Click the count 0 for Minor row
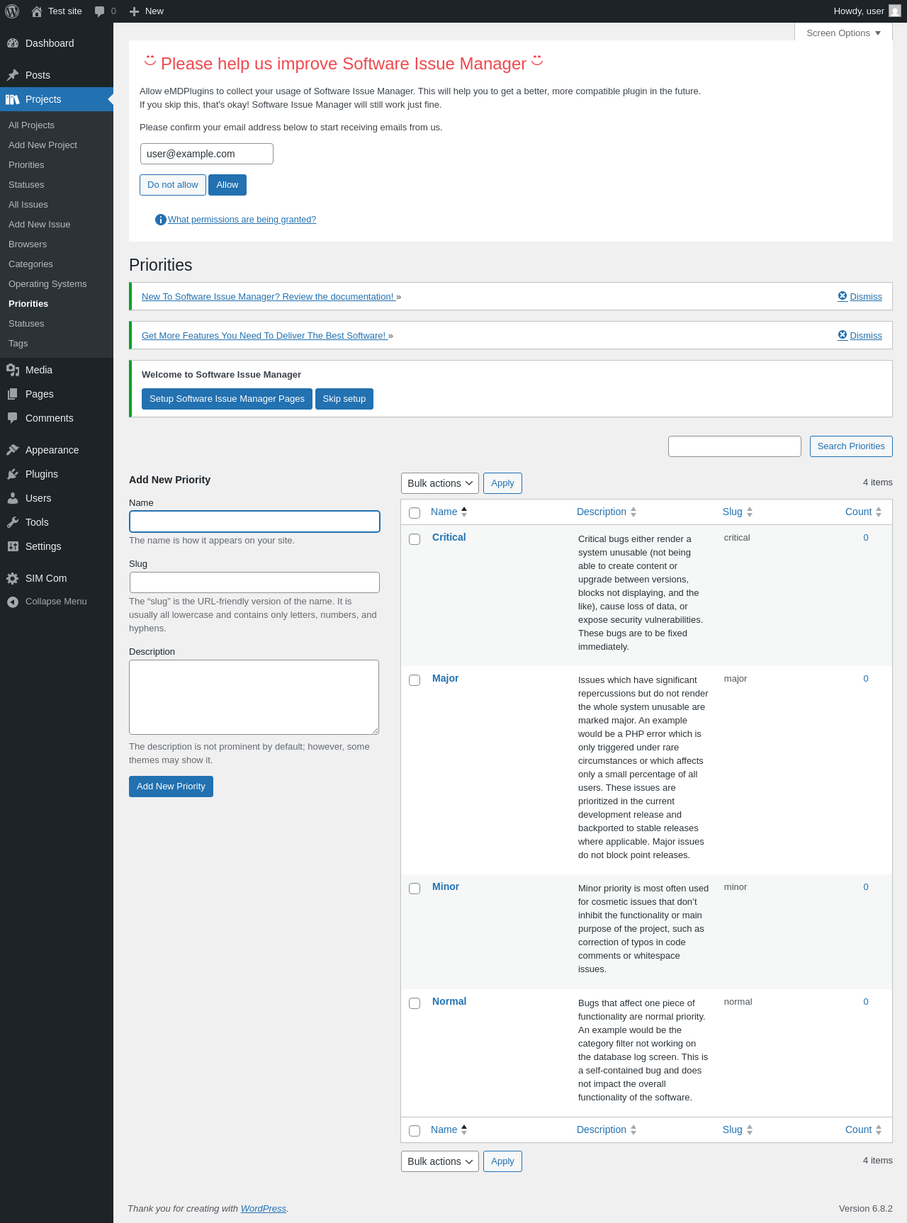The image size is (907, 1223). tap(866, 887)
